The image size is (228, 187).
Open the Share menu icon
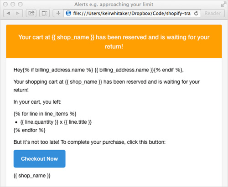pos(31,13)
